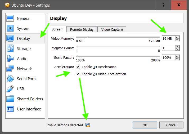Decrease Scale Factor with down arrow
The width and height of the screenshot is (189, 134).
coord(177,59)
